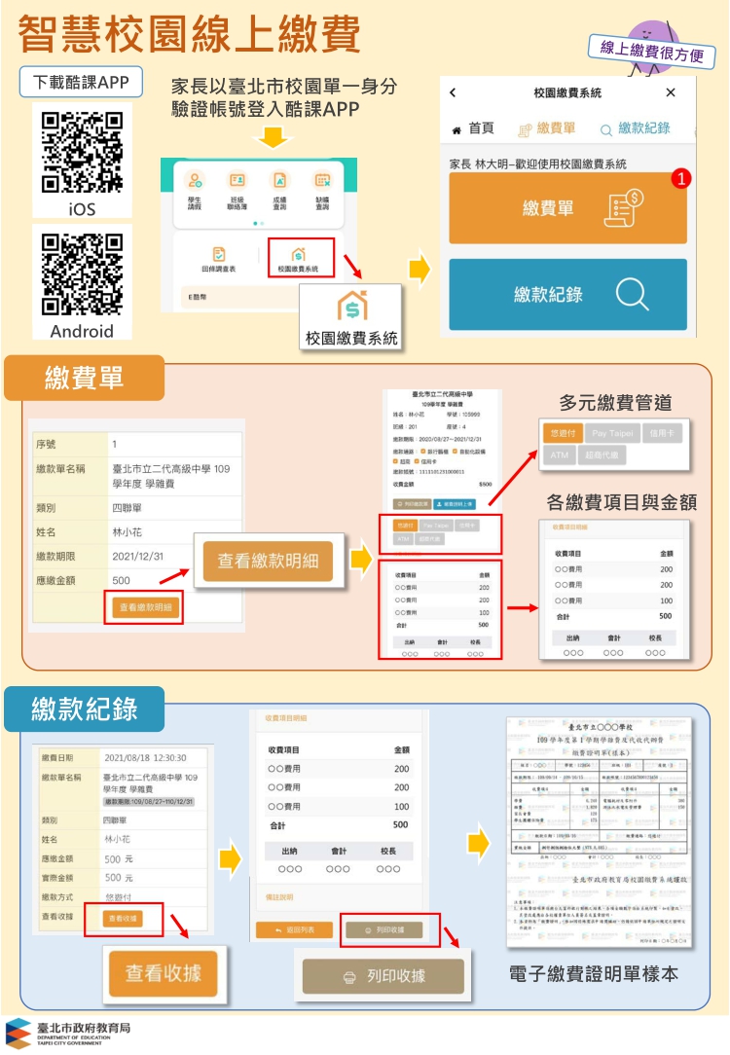Open the small 校園繳費系統 house icon

(299, 255)
